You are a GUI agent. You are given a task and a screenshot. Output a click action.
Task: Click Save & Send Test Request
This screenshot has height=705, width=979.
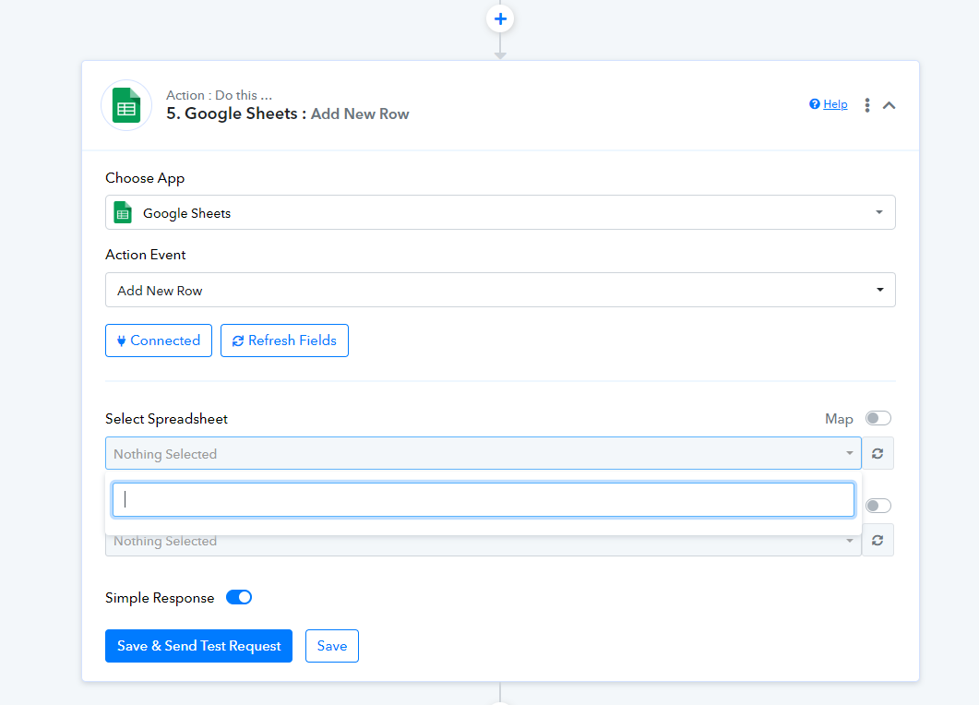point(198,646)
